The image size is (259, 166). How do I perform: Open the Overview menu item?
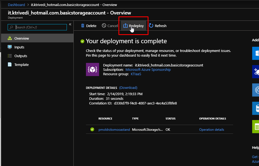[37, 38]
